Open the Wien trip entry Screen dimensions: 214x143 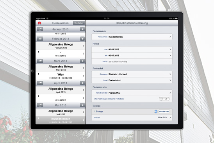[61, 76]
